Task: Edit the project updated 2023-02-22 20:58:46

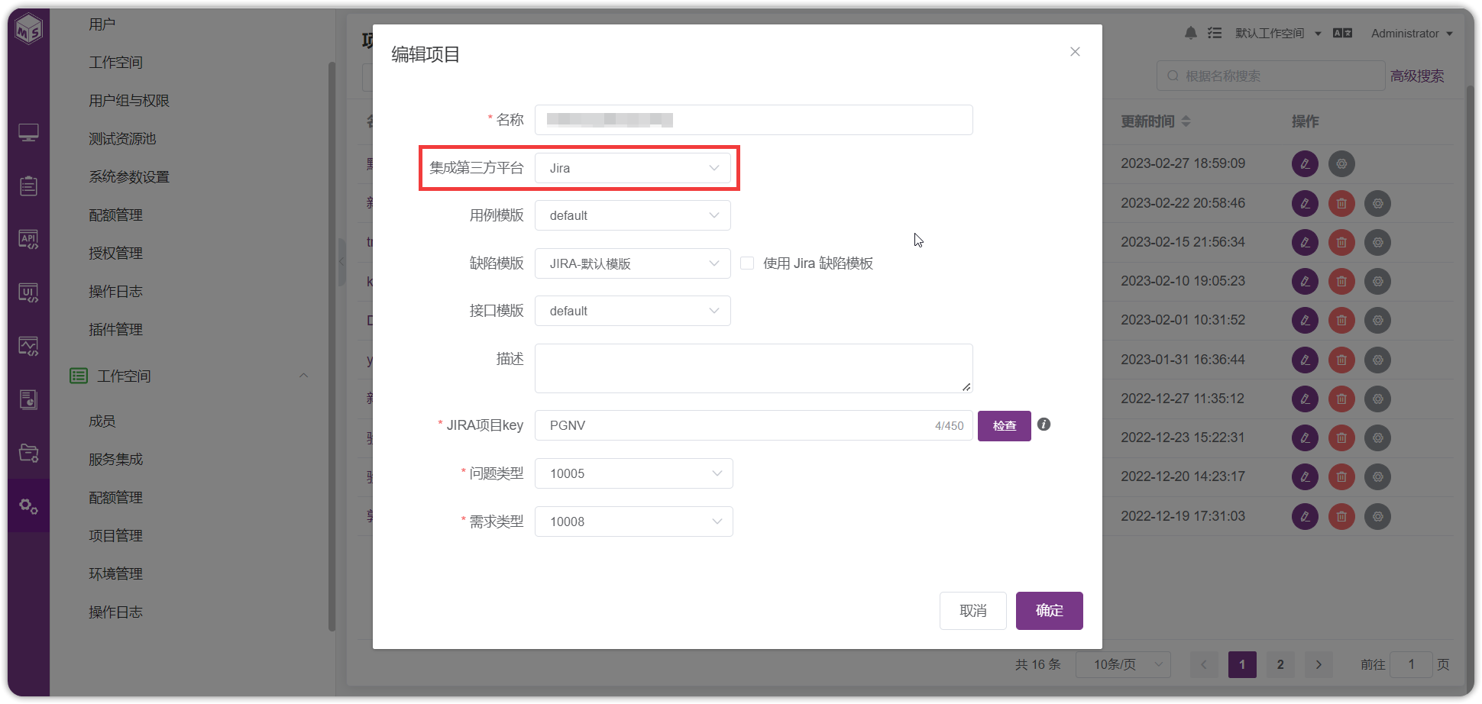Action: pyautogui.click(x=1305, y=203)
